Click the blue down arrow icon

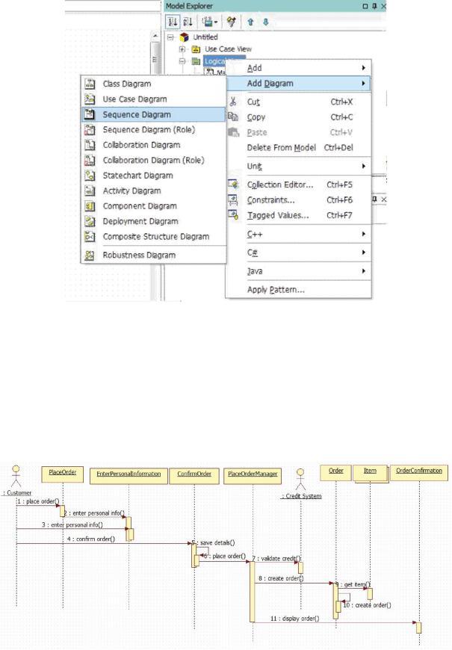pyautogui.click(x=266, y=22)
